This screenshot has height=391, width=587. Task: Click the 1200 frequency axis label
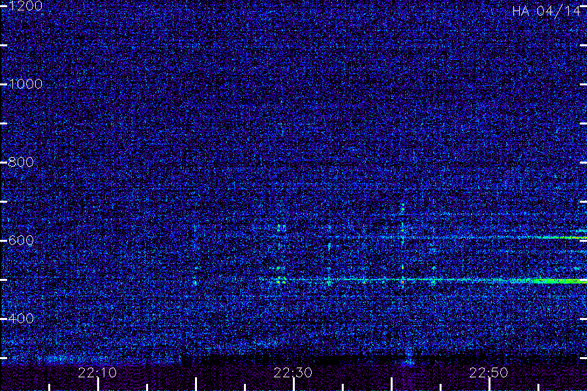[x=25, y=6]
